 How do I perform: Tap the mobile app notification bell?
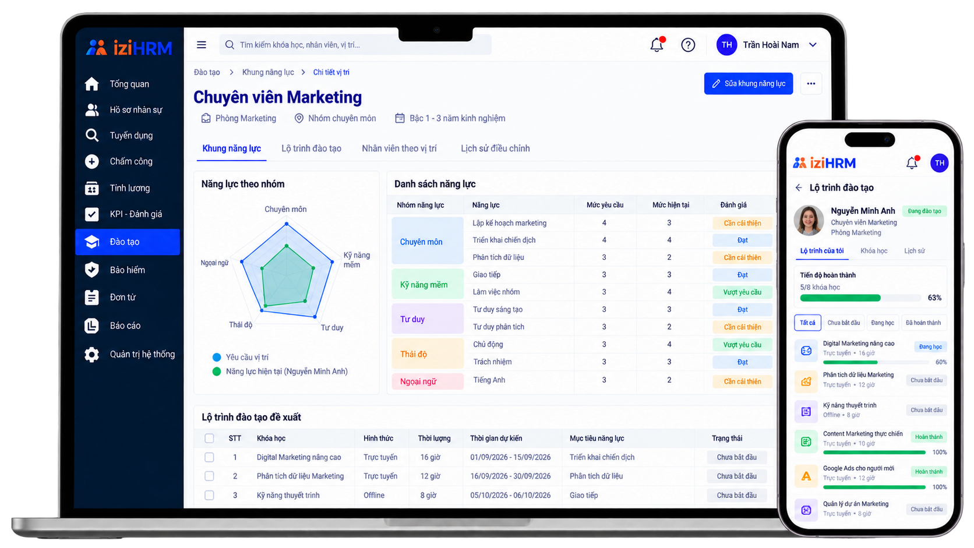coord(912,163)
